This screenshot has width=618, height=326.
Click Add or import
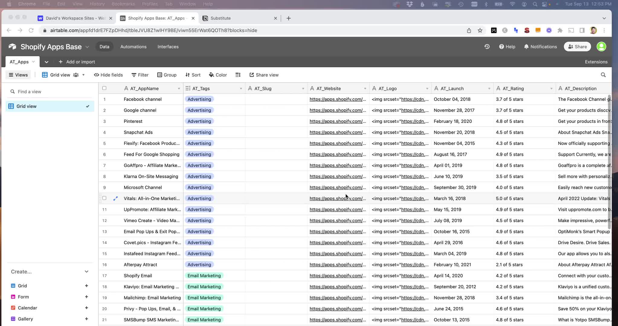coord(77,62)
